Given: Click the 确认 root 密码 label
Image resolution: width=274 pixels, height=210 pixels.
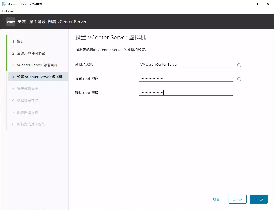Looking at the screenshot, I should (x=87, y=93).
